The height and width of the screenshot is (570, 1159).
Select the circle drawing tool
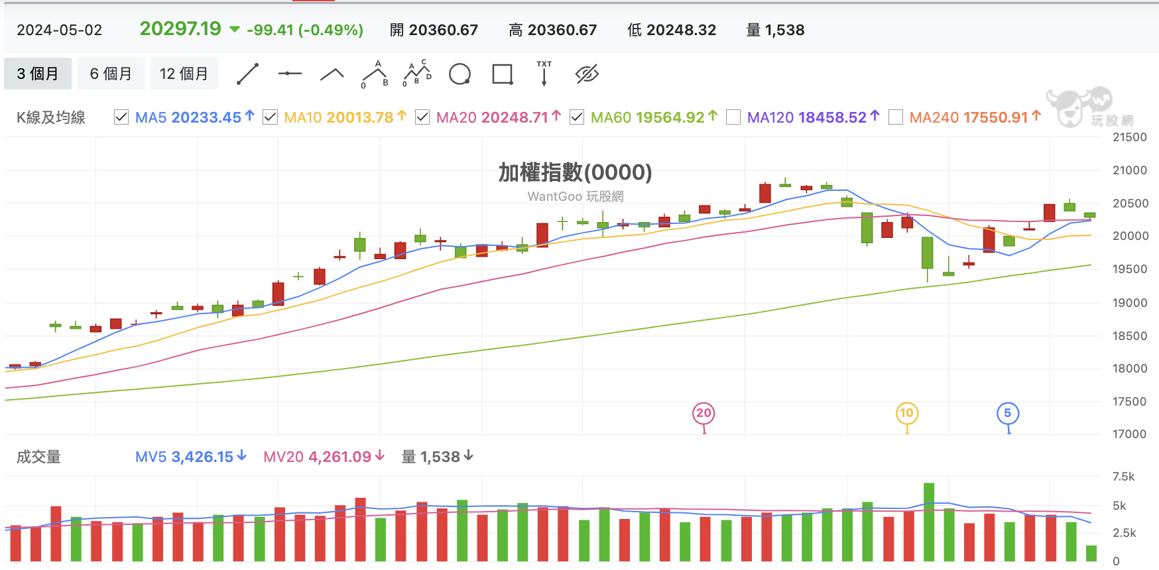(459, 74)
